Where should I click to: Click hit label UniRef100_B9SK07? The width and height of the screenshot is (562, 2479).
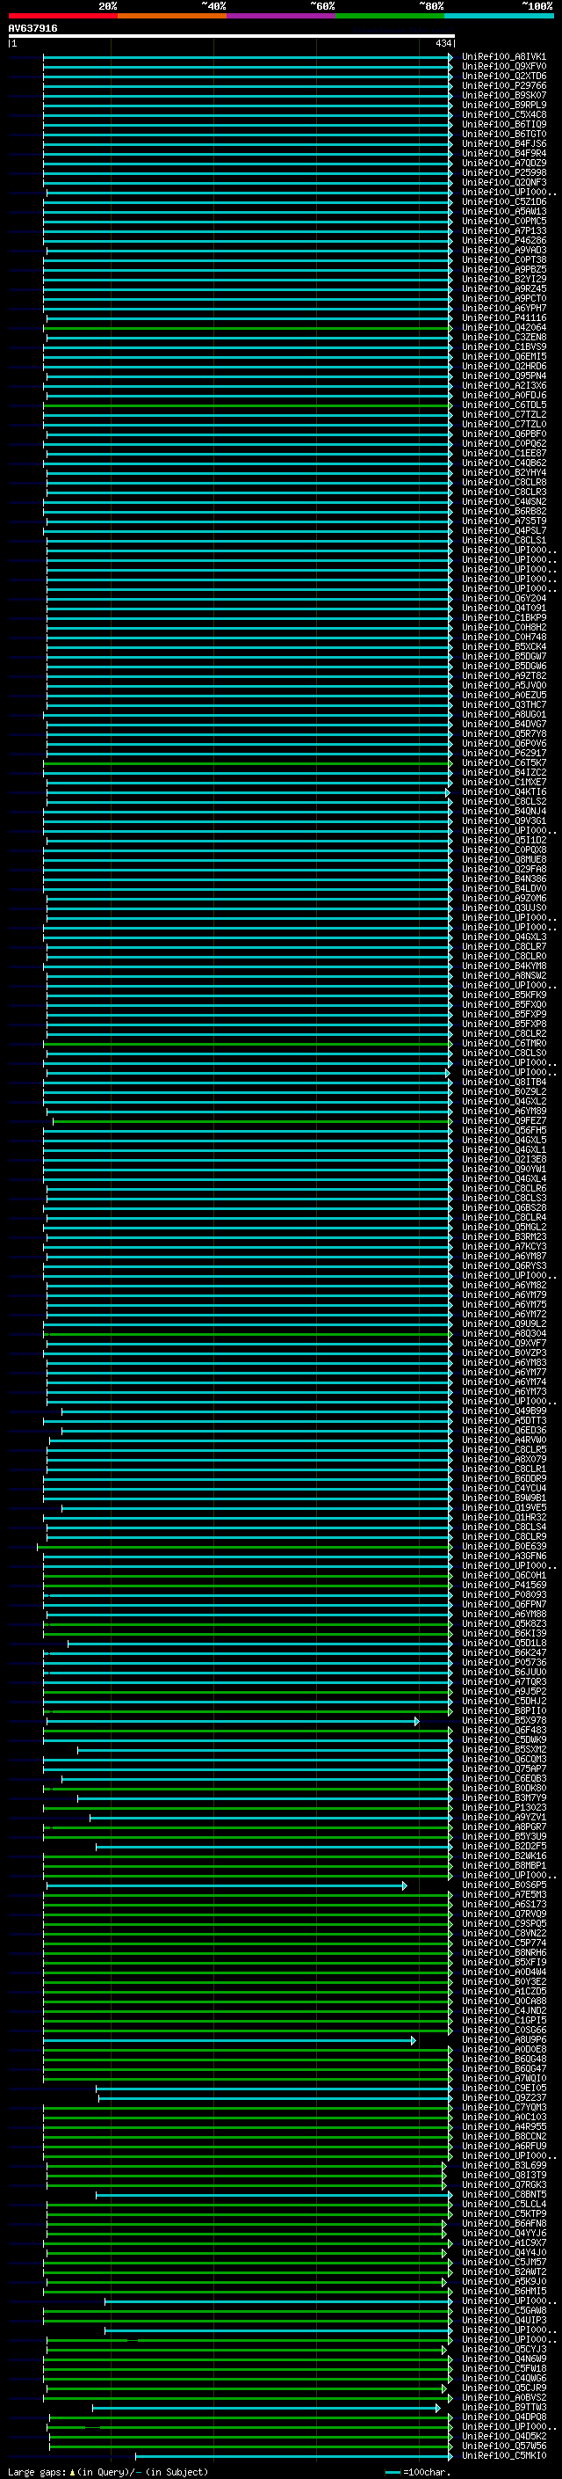coord(503,95)
